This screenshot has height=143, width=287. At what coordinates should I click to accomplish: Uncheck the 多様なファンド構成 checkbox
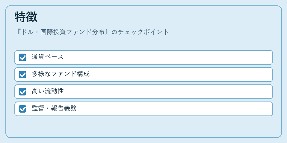coord(23,74)
